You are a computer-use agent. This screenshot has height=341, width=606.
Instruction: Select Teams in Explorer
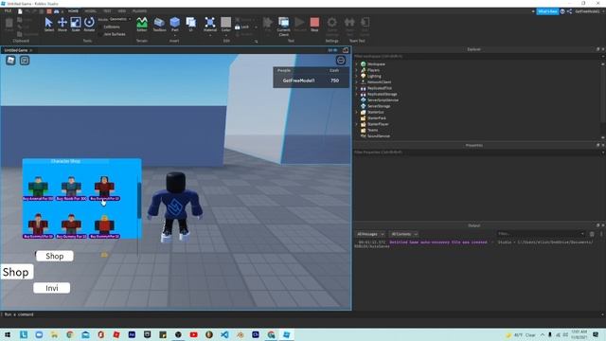point(372,130)
